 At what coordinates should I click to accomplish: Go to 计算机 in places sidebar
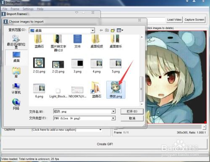16,89
